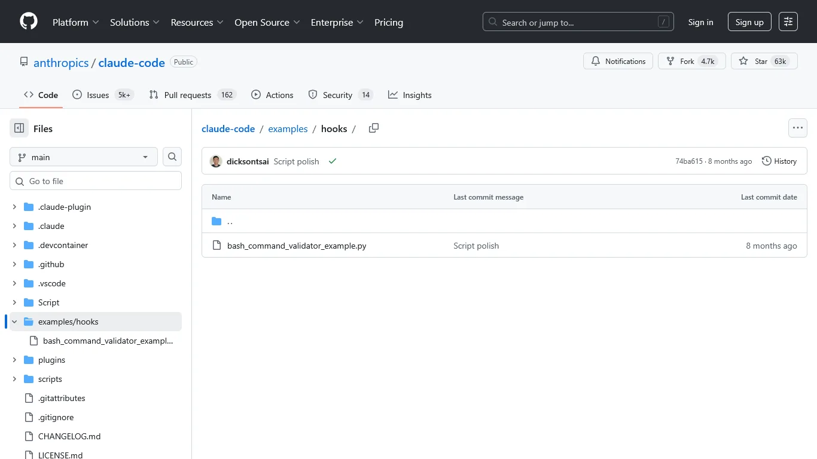The height and width of the screenshot is (459, 817).
Task: Click the Pull requests 162 counter
Action: tap(227, 95)
